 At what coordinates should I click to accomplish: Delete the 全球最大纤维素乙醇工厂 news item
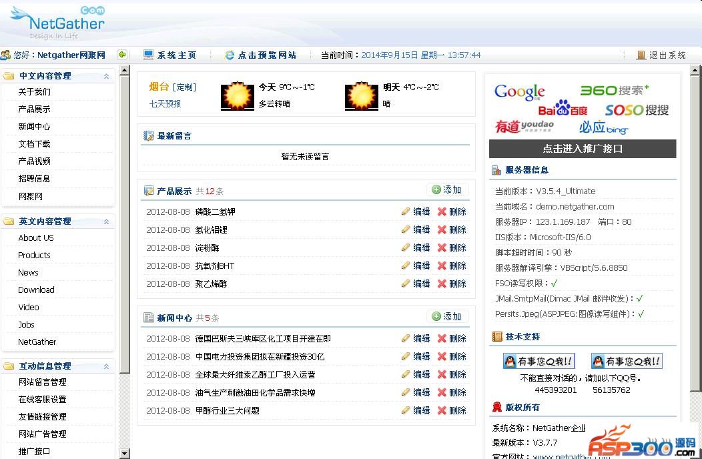pos(452,374)
